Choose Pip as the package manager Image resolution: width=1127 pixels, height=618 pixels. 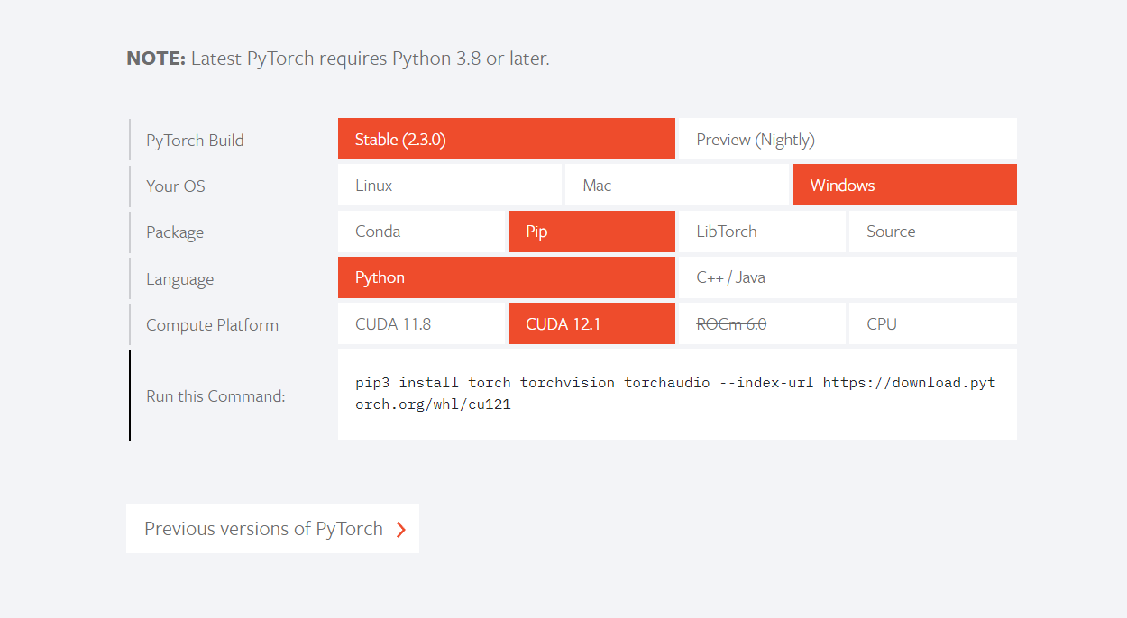point(591,232)
